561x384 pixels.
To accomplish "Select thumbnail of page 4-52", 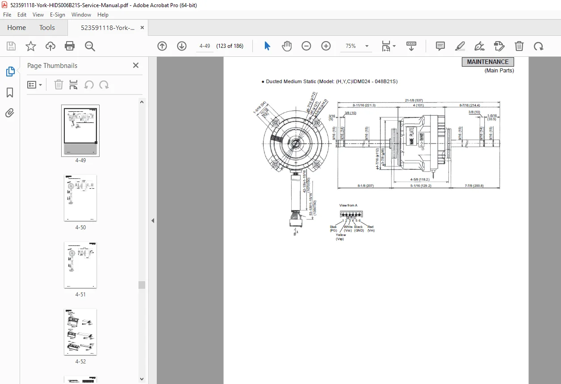I will click(80, 332).
